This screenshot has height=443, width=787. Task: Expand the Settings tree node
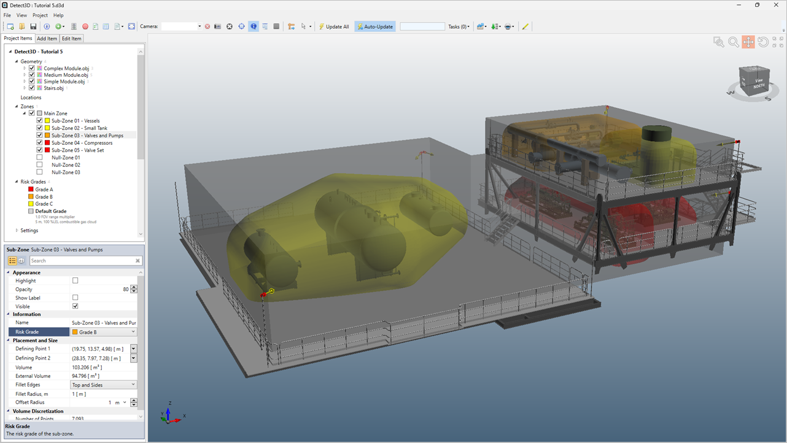(17, 231)
